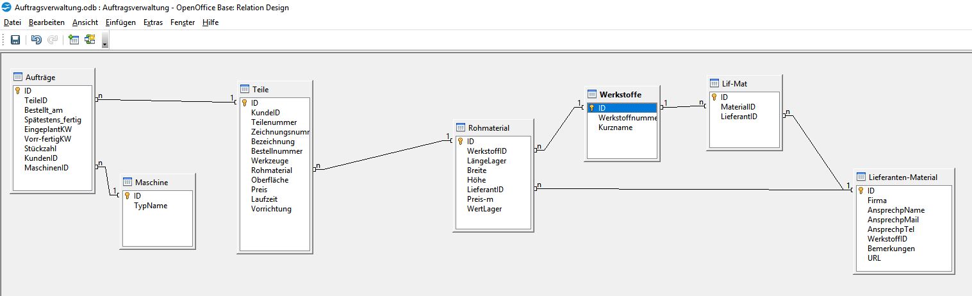Select LieferantID field in Rohmaterial table
This screenshot has height=296, width=972.
pos(485,190)
